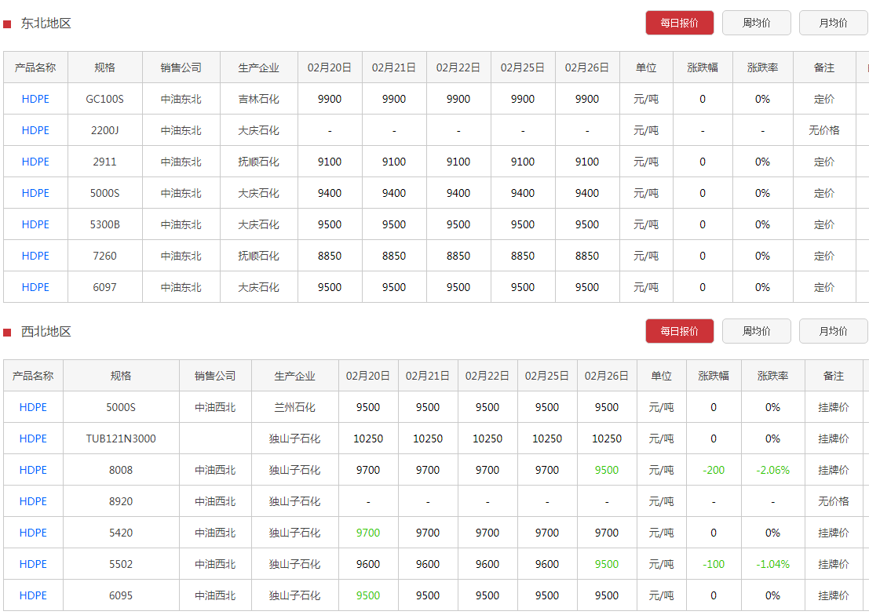Click 中油东北 seller in 7260 row
Screen dimensions: 869x615
pyautogui.click(x=181, y=256)
